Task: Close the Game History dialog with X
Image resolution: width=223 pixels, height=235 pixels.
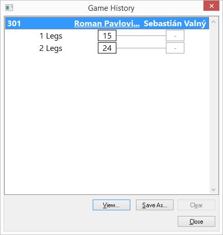Action: click(x=211, y=6)
